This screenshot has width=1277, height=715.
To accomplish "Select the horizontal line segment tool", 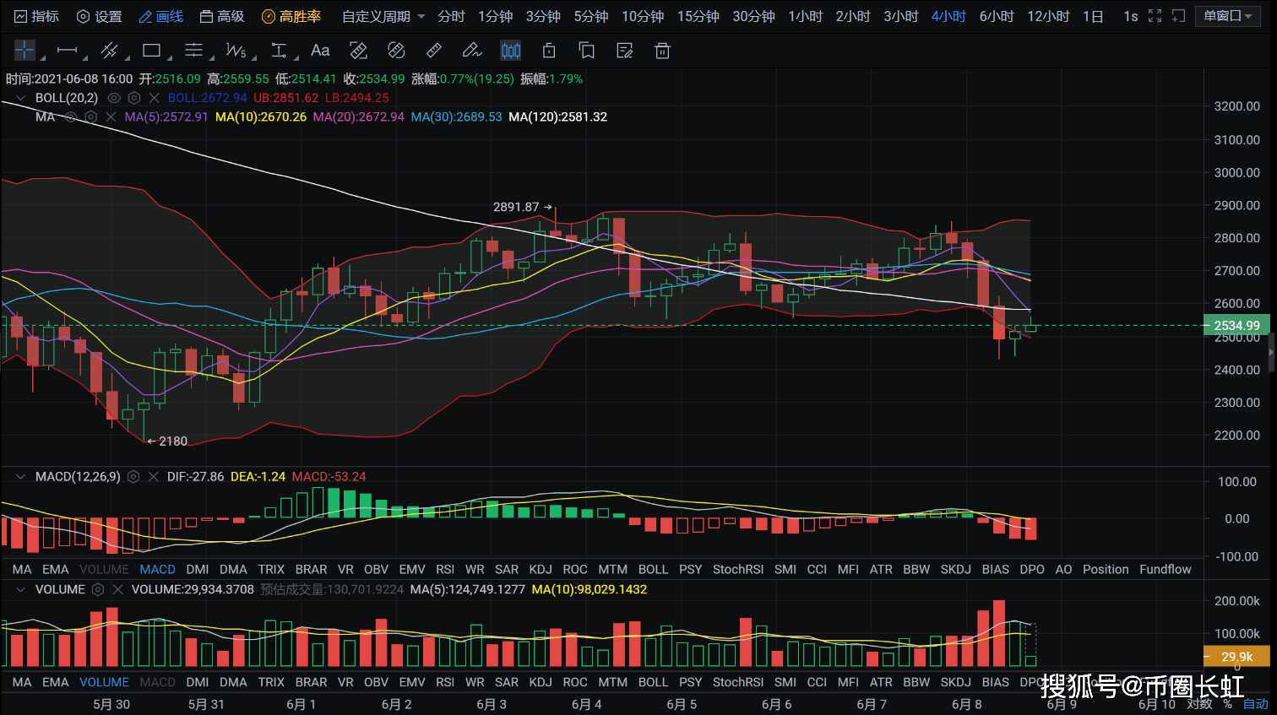I will click(x=67, y=51).
